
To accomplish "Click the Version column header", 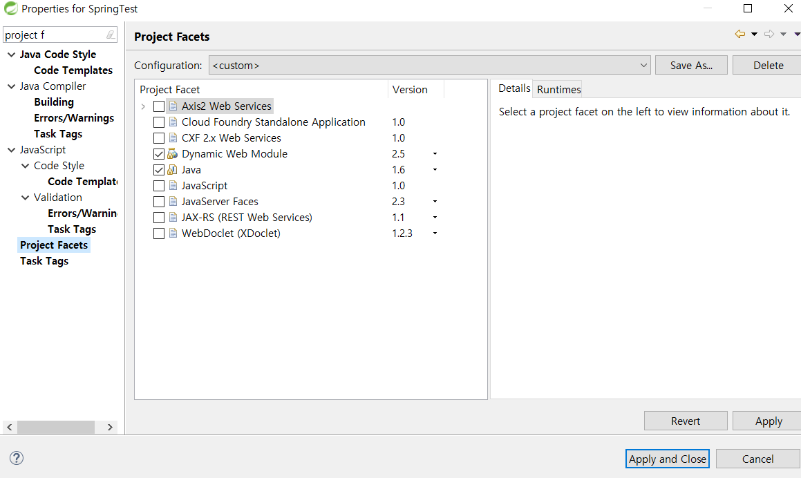I will (x=415, y=89).
